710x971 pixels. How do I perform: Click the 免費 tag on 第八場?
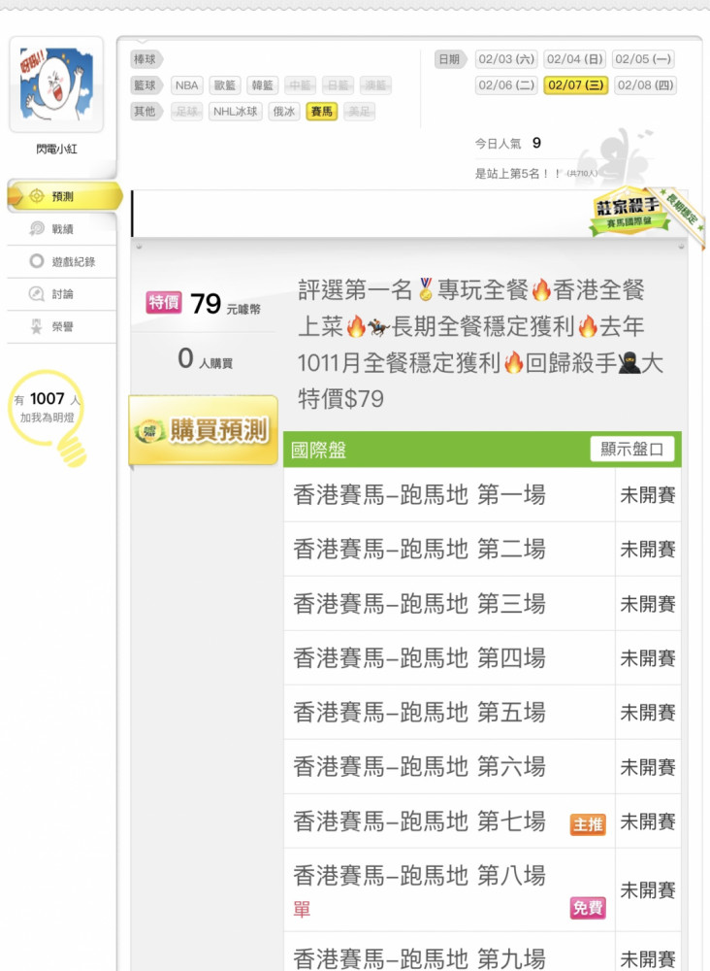click(x=588, y=908)
